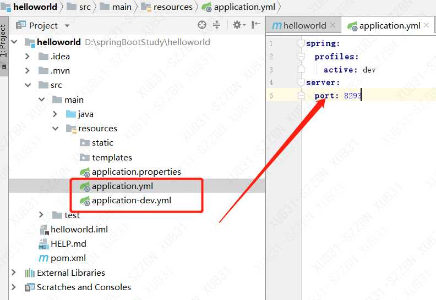
Task: Click the Spring leaf icon of application-dev.yml
Action: (85, 201)
